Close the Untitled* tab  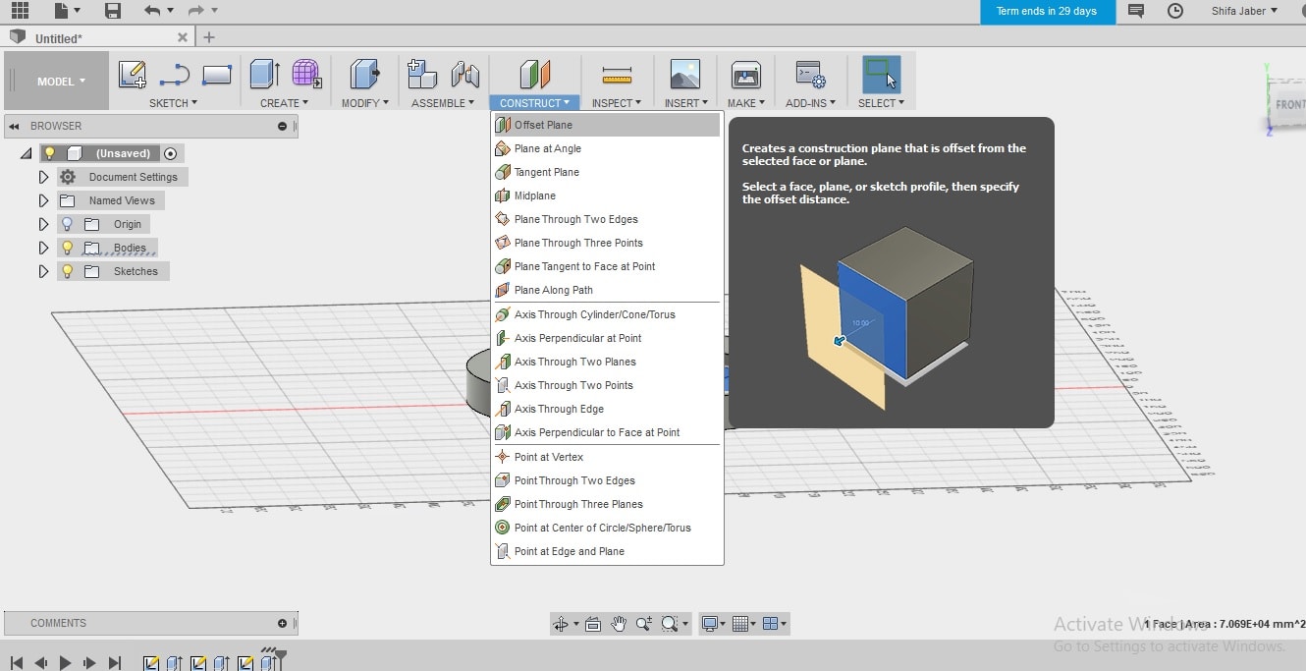pos(183,37)
